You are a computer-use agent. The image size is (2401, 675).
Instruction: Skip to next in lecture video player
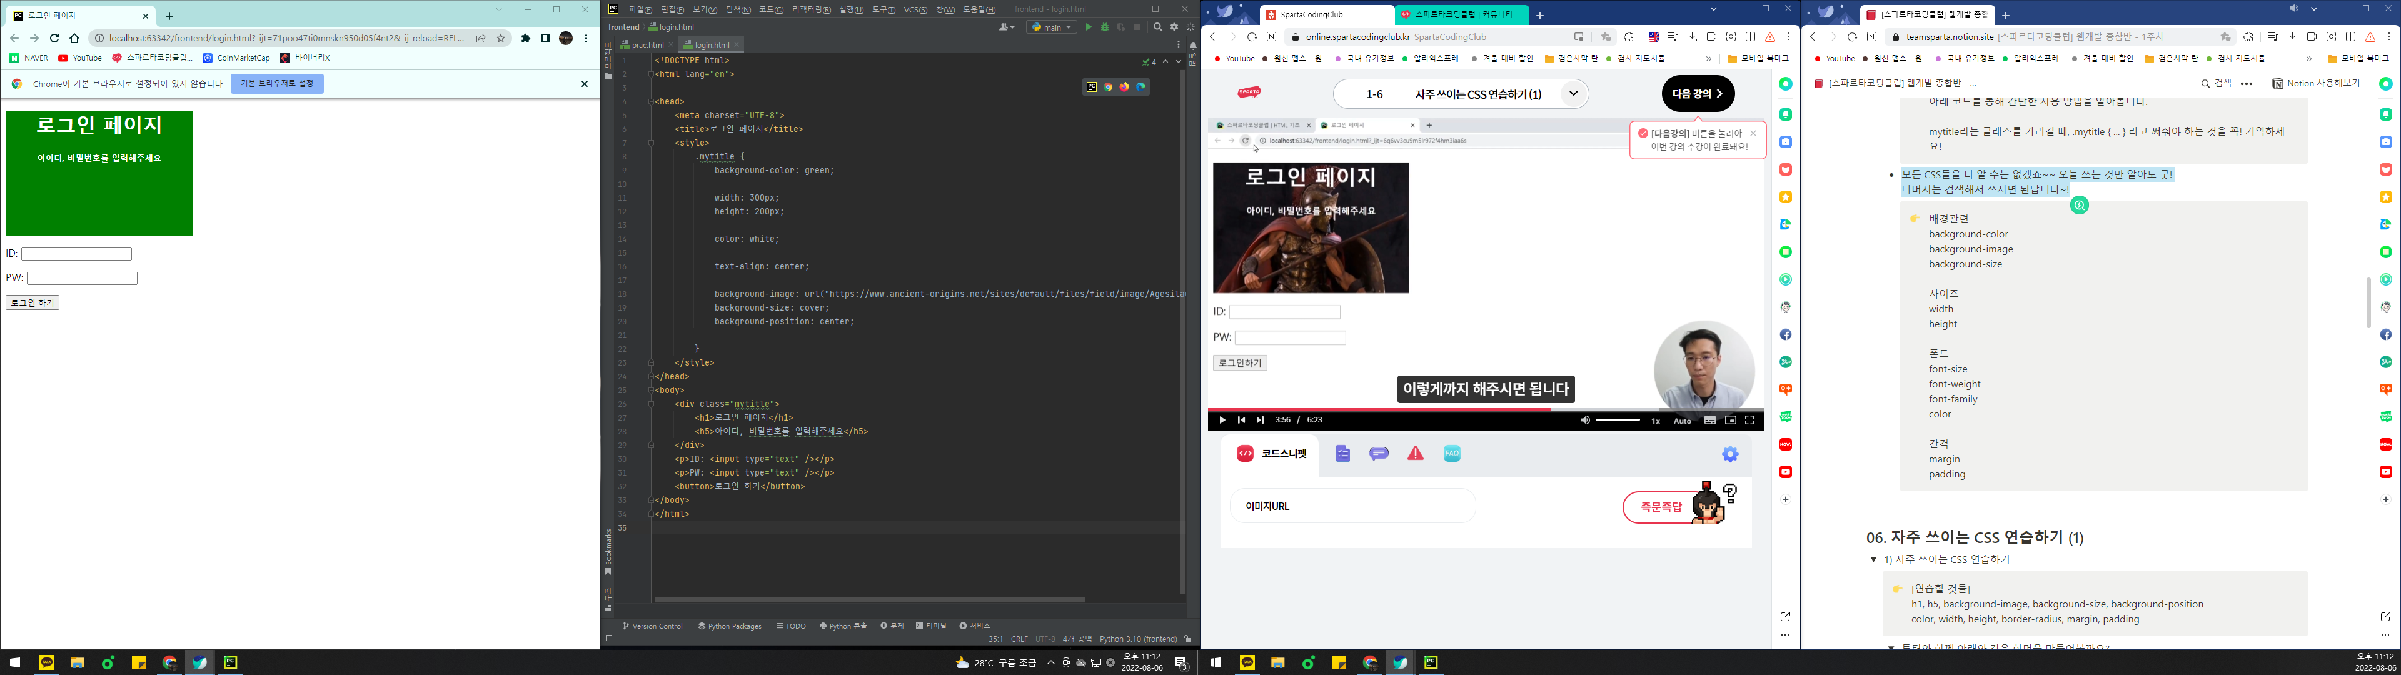pyautogui.click(x=1260, y=421)
